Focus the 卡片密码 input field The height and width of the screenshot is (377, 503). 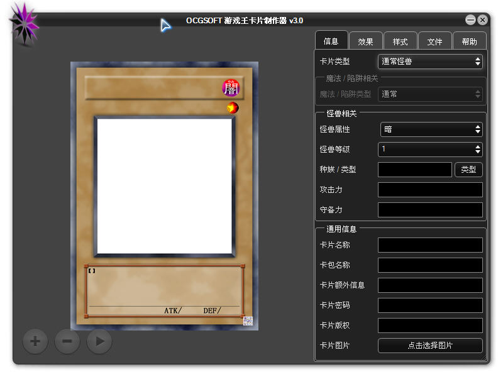coord(430,305)
